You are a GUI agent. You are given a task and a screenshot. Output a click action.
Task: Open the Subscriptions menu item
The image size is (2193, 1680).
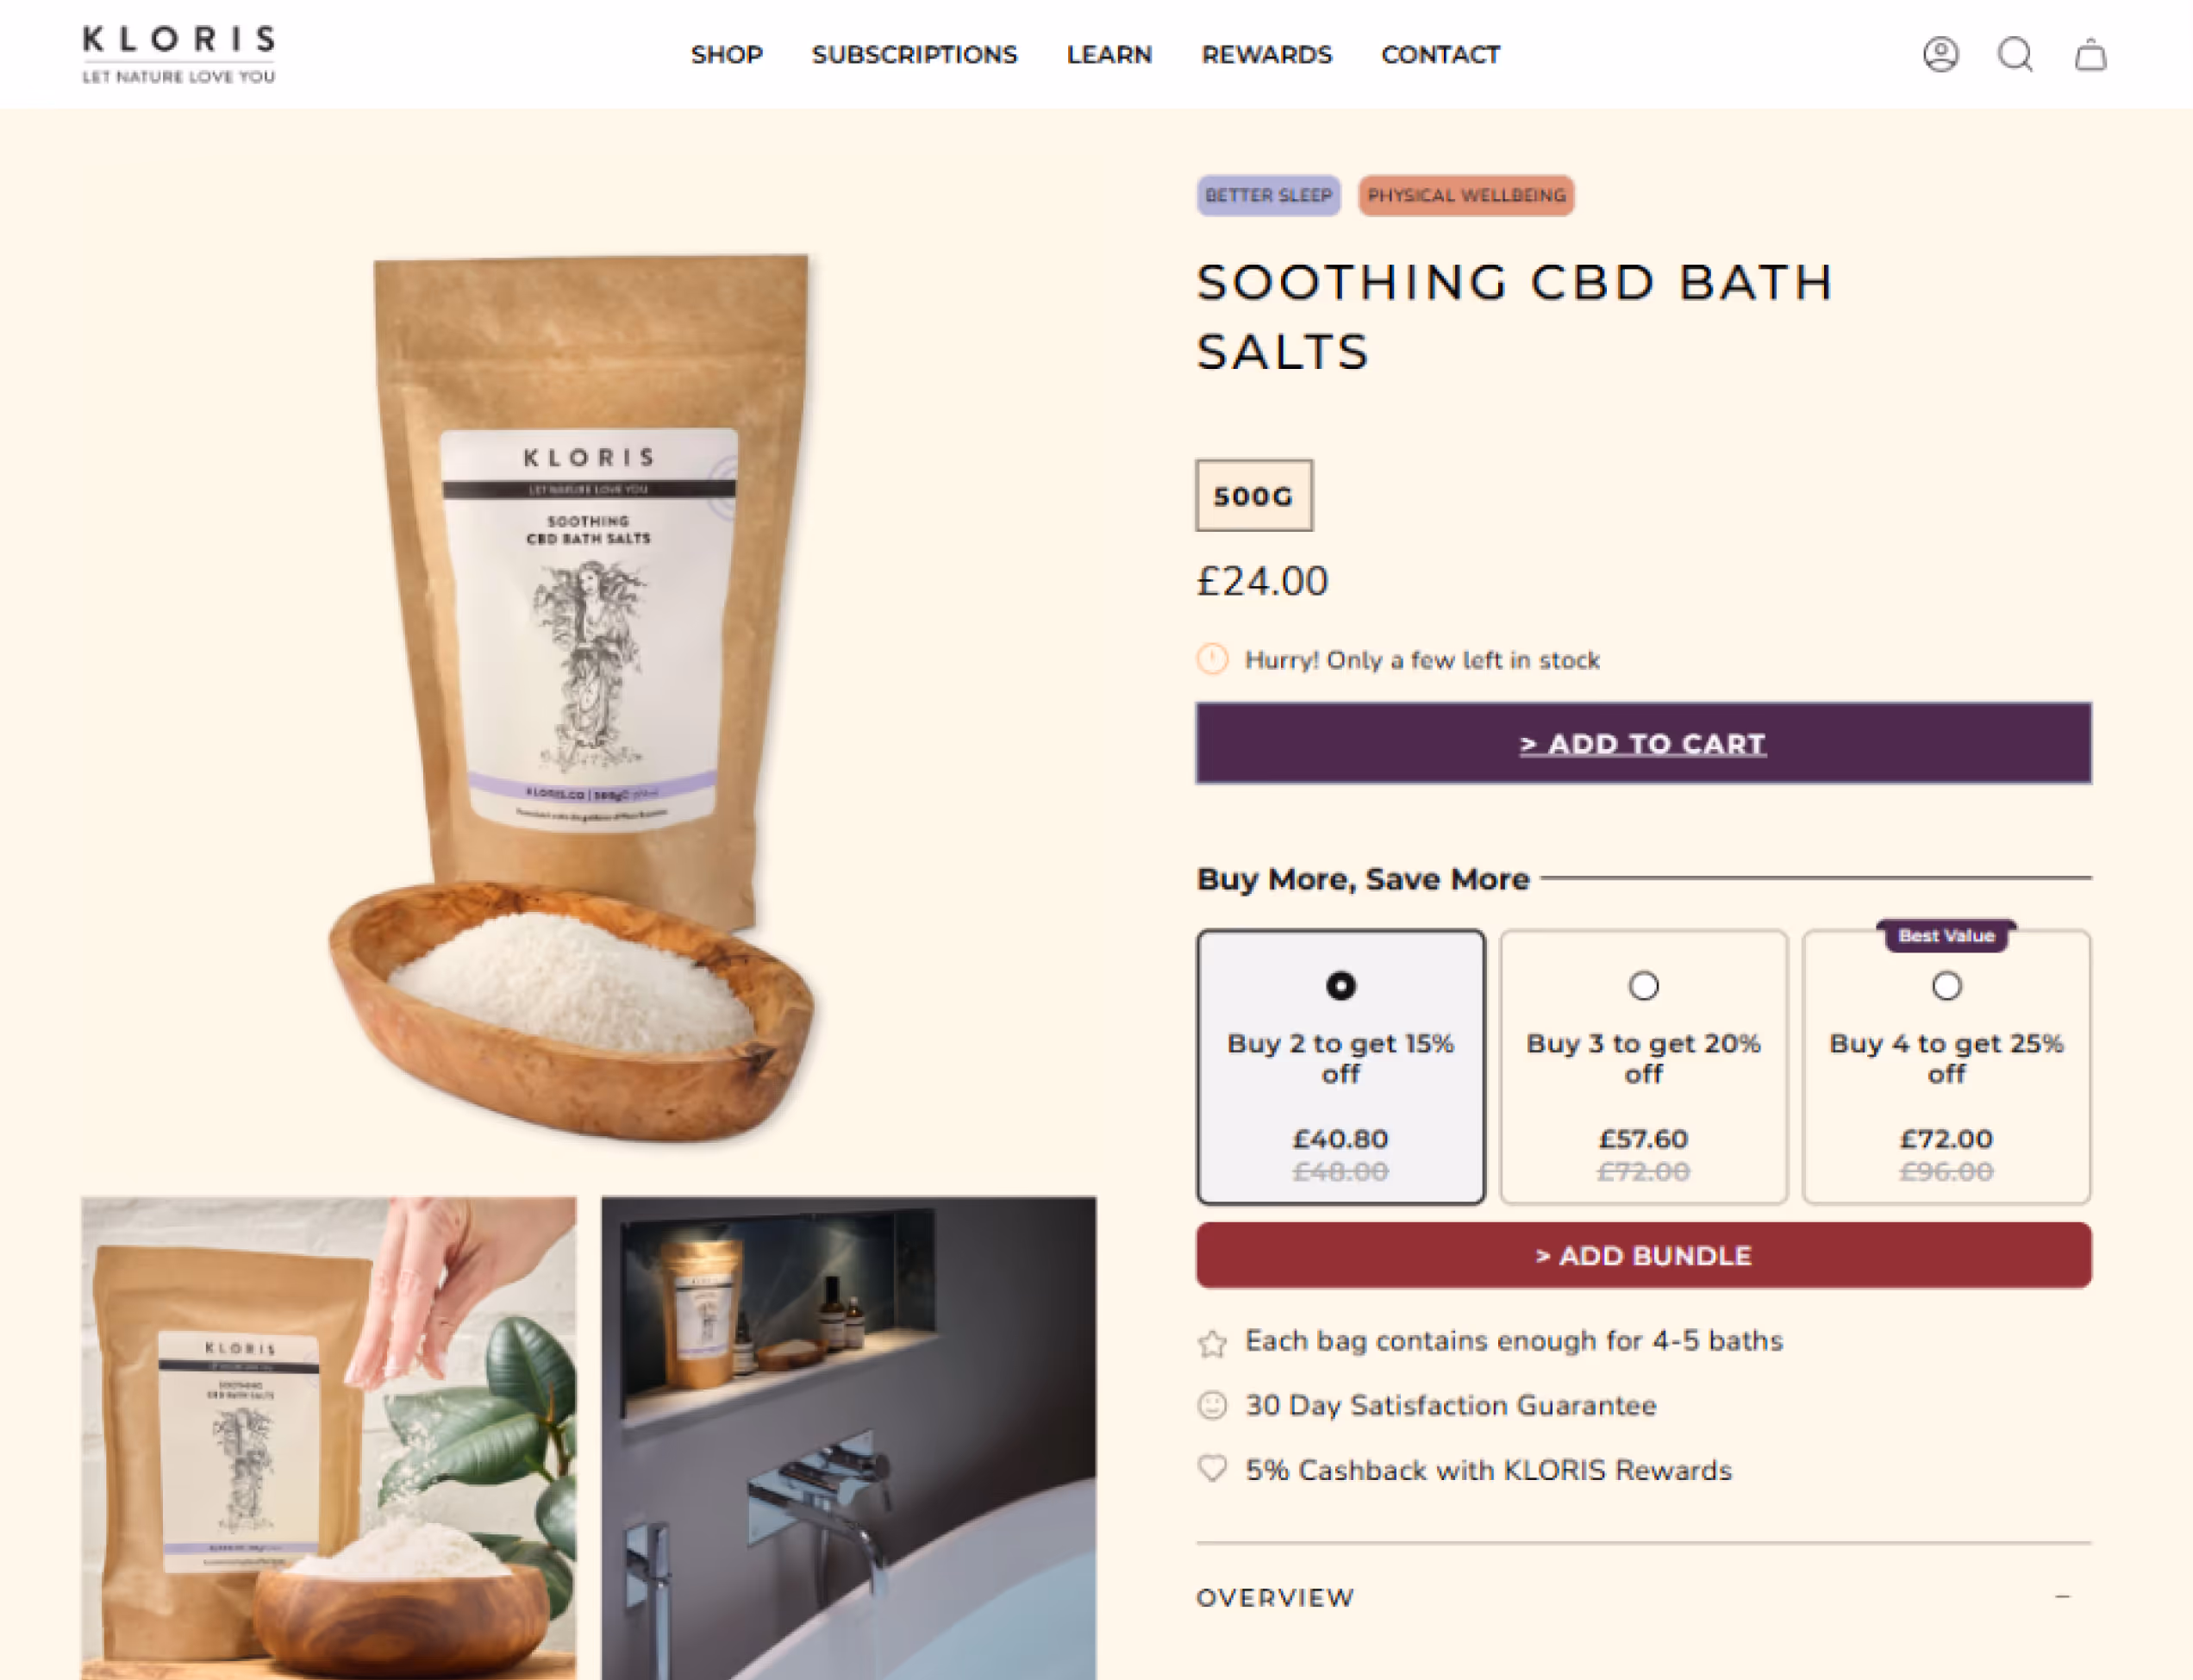(914, 55)
